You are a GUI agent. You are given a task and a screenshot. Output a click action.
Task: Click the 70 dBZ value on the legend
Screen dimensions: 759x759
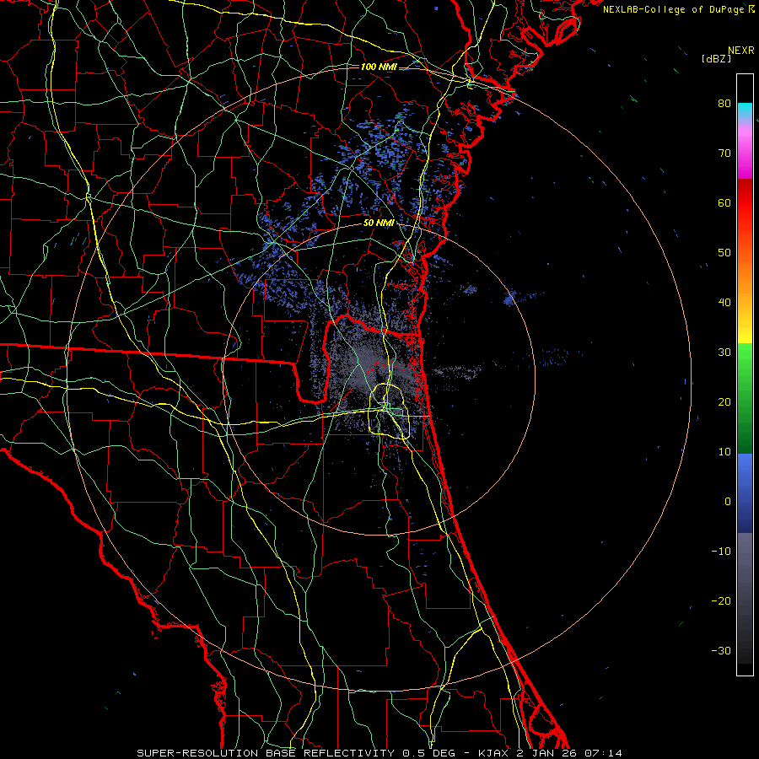(724, 153)
